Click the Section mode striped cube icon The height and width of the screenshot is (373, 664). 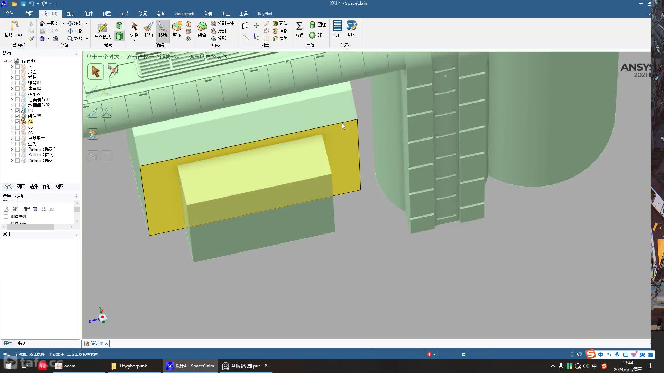click(119, 26)
